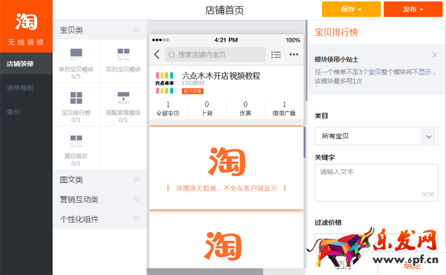
Task: Click the 关键字 text input box
Action: pyautogui.click(x=376, y=183)
